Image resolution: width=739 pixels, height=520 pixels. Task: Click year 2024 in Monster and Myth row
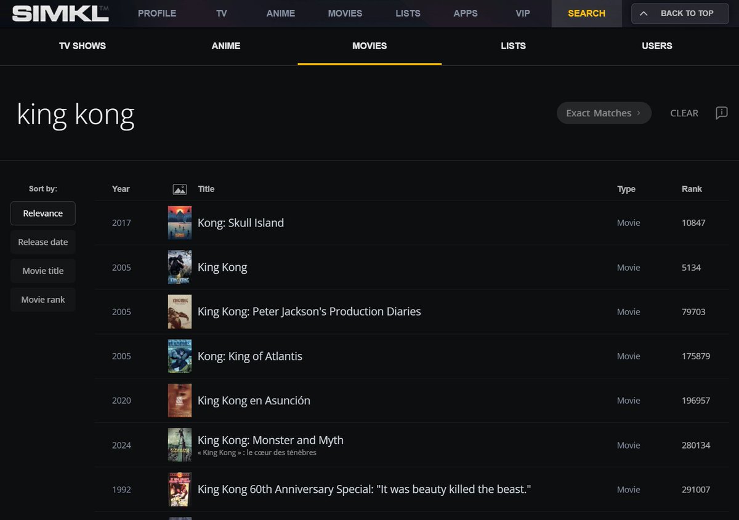pos(121,445)
